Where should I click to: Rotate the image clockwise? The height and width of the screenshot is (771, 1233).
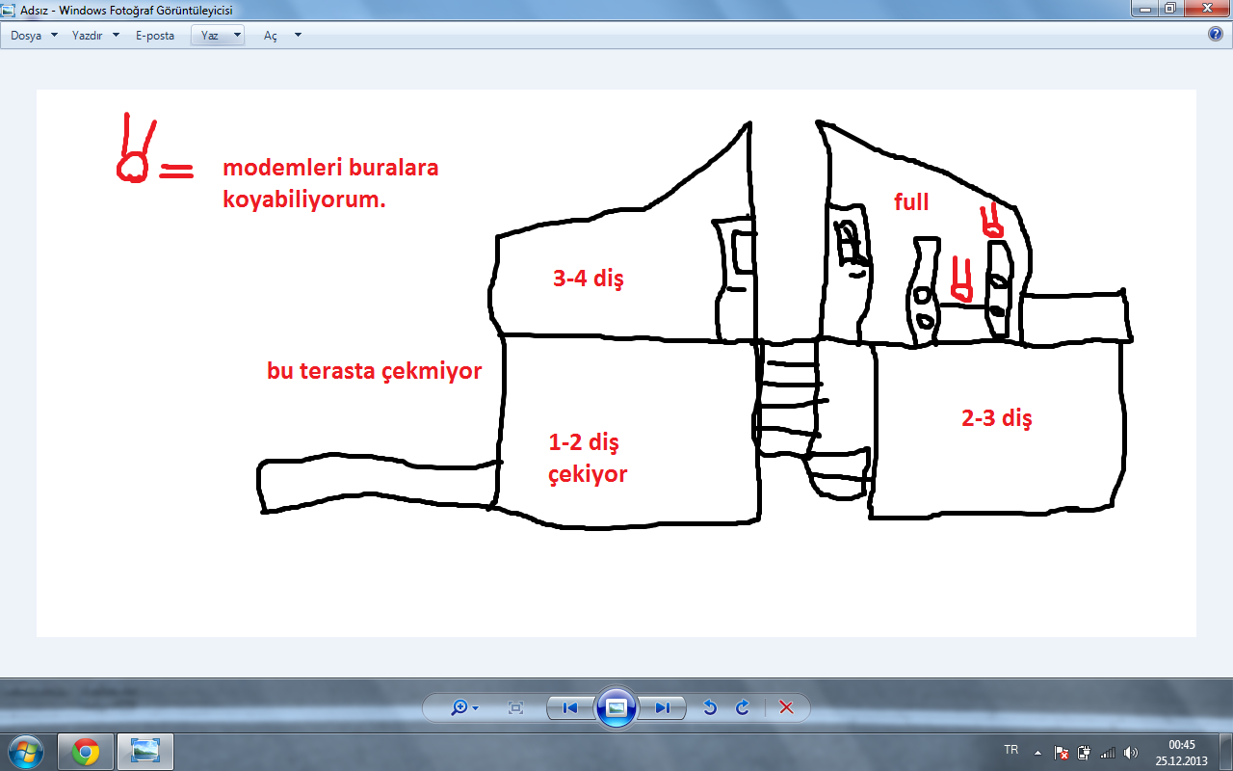pyautogui.click(x=743, y=707)
